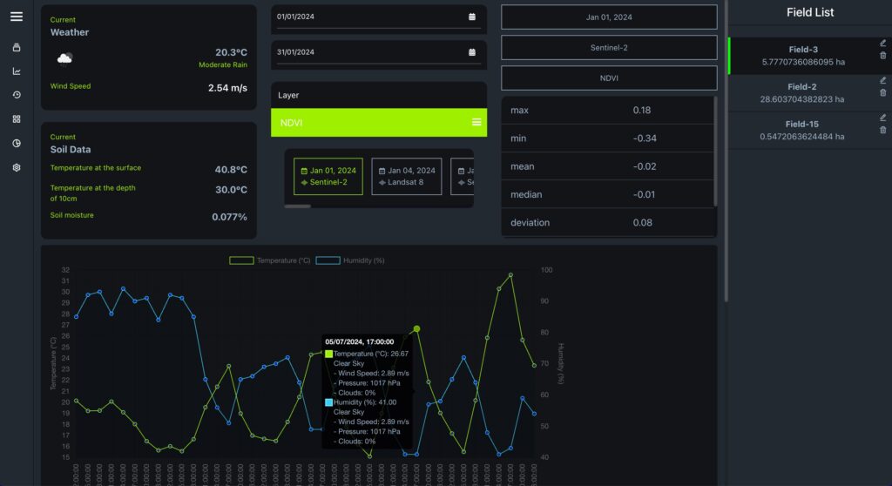The height and width of the screenshot is (486, 892).
Task: Open the history clock icon in the sidebar
Action: 16,95
